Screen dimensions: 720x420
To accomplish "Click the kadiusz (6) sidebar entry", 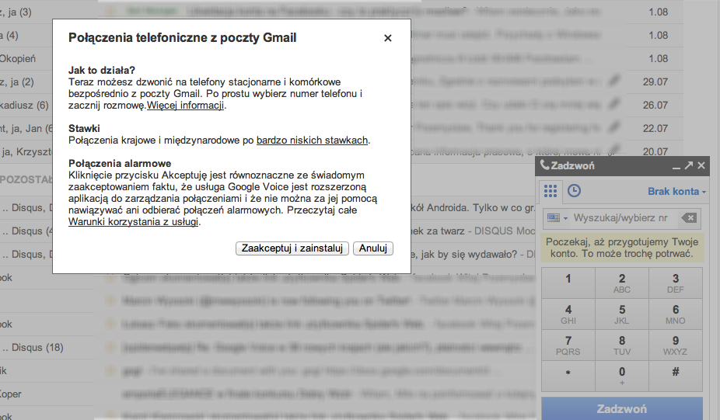I will [x=25, y=106].
